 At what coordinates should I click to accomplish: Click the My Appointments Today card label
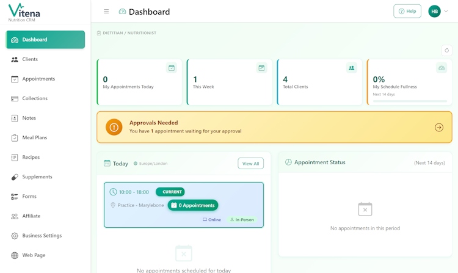128,87
